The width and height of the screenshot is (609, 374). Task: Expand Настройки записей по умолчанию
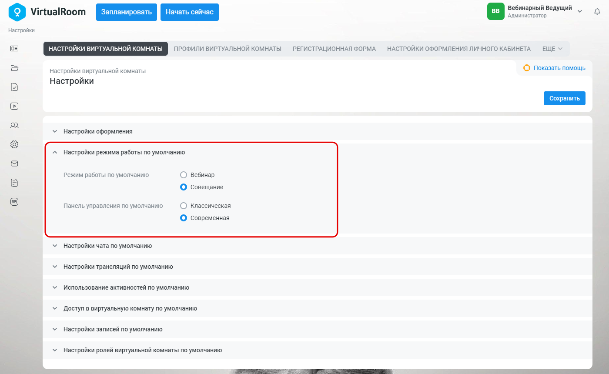[x=318, y=329]
